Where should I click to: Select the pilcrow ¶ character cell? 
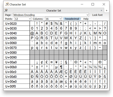[61, 67]
